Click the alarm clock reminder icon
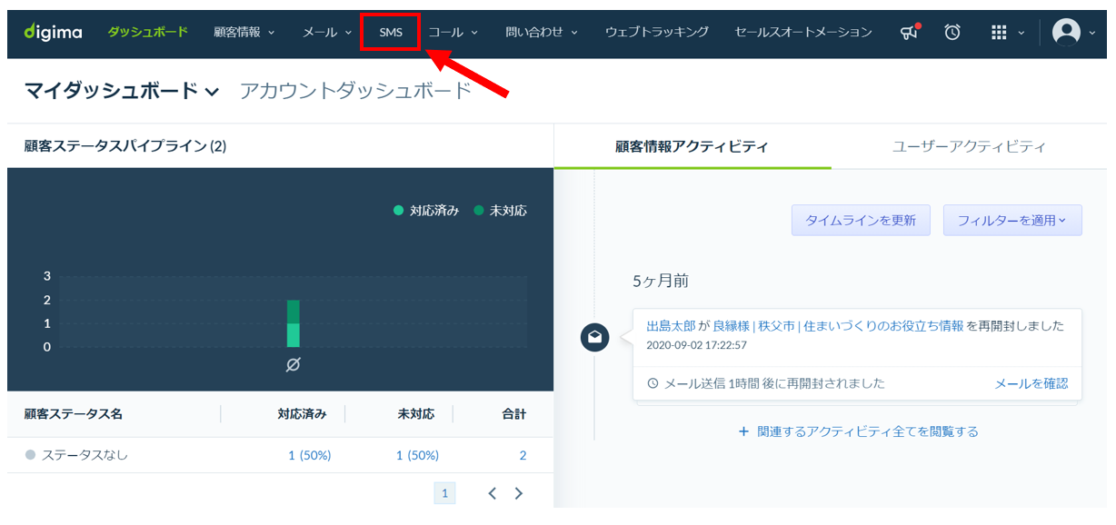The height and width of the screenshot is (525, 1116). (x=952, y=32)
